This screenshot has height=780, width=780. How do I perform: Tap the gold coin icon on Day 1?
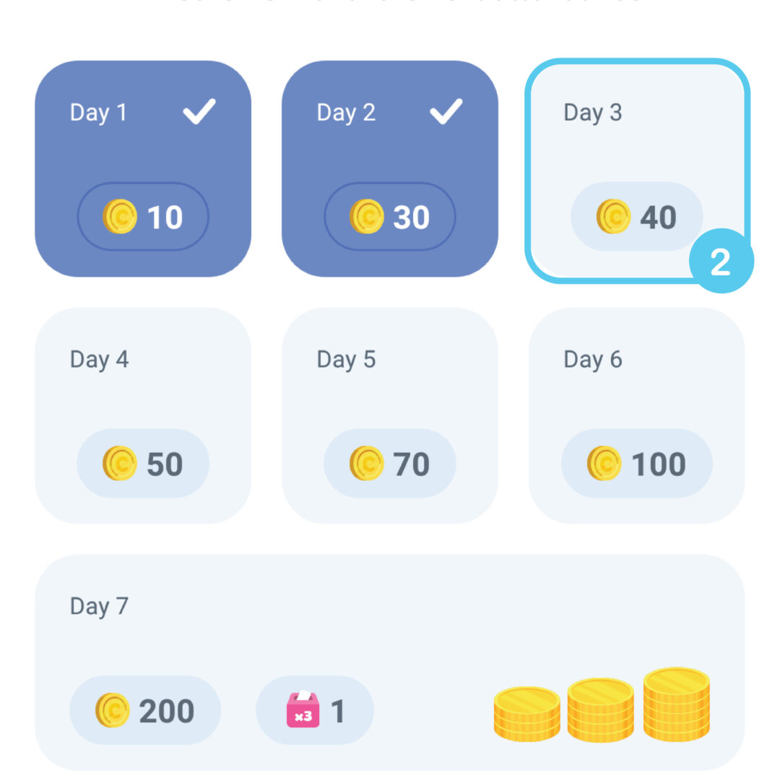coord(120,217)
